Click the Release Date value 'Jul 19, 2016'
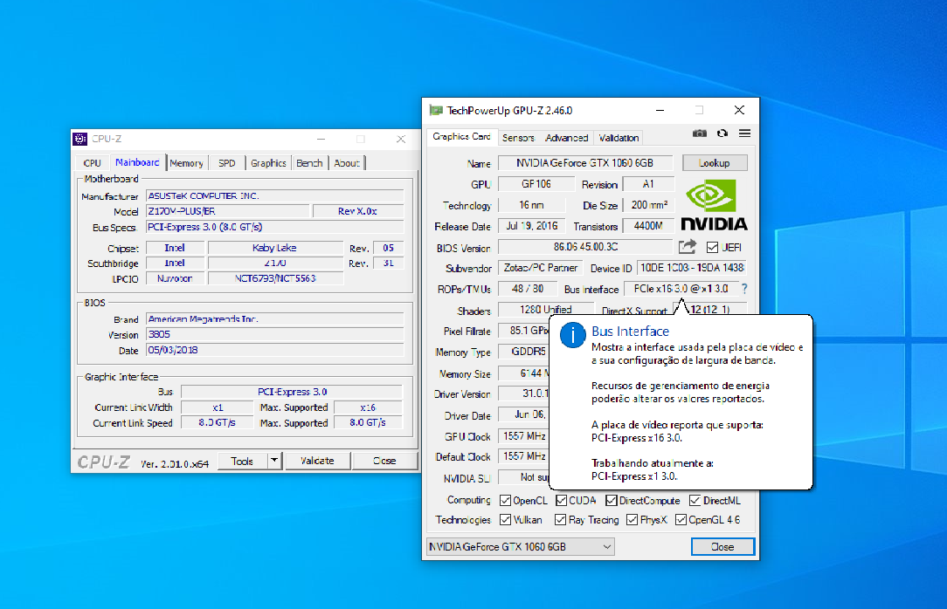This screenshot has width=947, height=609. 531,226
